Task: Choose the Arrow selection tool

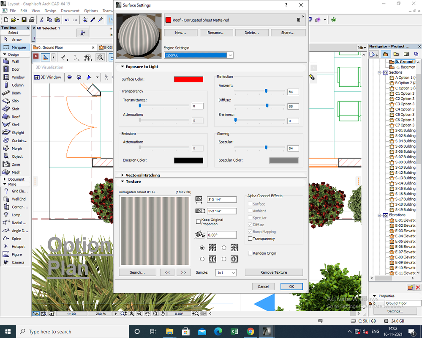Action: click(16, 39)
